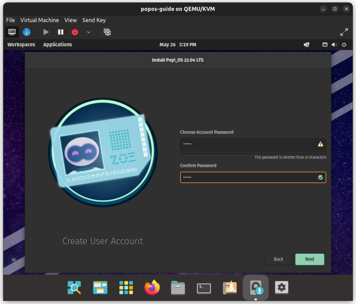356x304 pixels.
Task: Maximize the QEMU/KVM window
Action: tap(335, 9)
